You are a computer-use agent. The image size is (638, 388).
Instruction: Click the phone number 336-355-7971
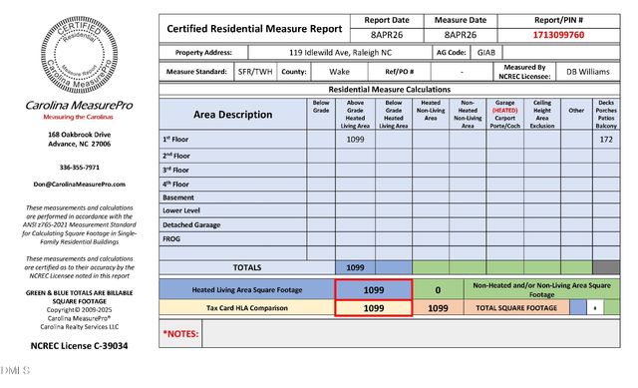[x=80, y=167]
